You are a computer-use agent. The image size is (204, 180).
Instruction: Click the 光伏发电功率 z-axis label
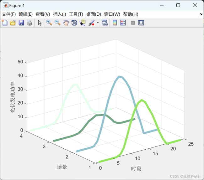click(x=13, y=97)
